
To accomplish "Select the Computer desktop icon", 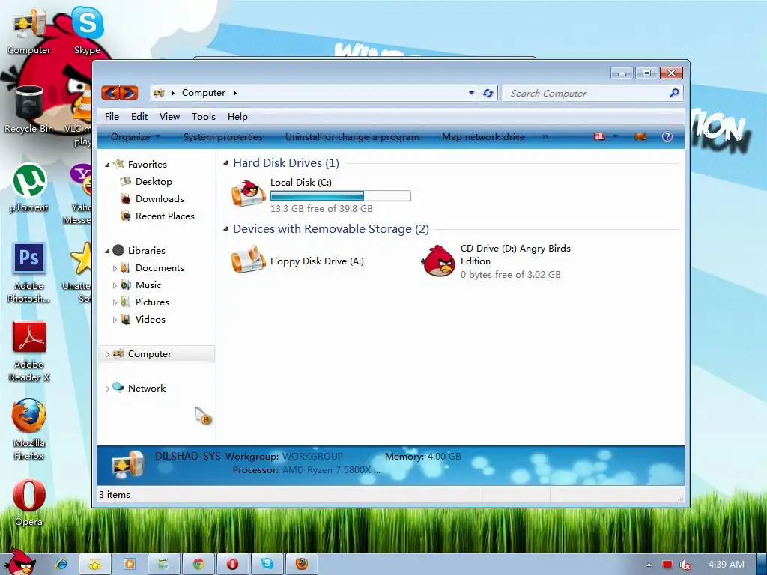I will 29,31.
